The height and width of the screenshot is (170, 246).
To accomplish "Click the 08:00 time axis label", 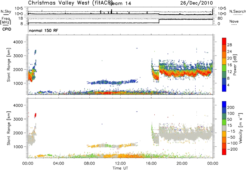I will [89, 164].
